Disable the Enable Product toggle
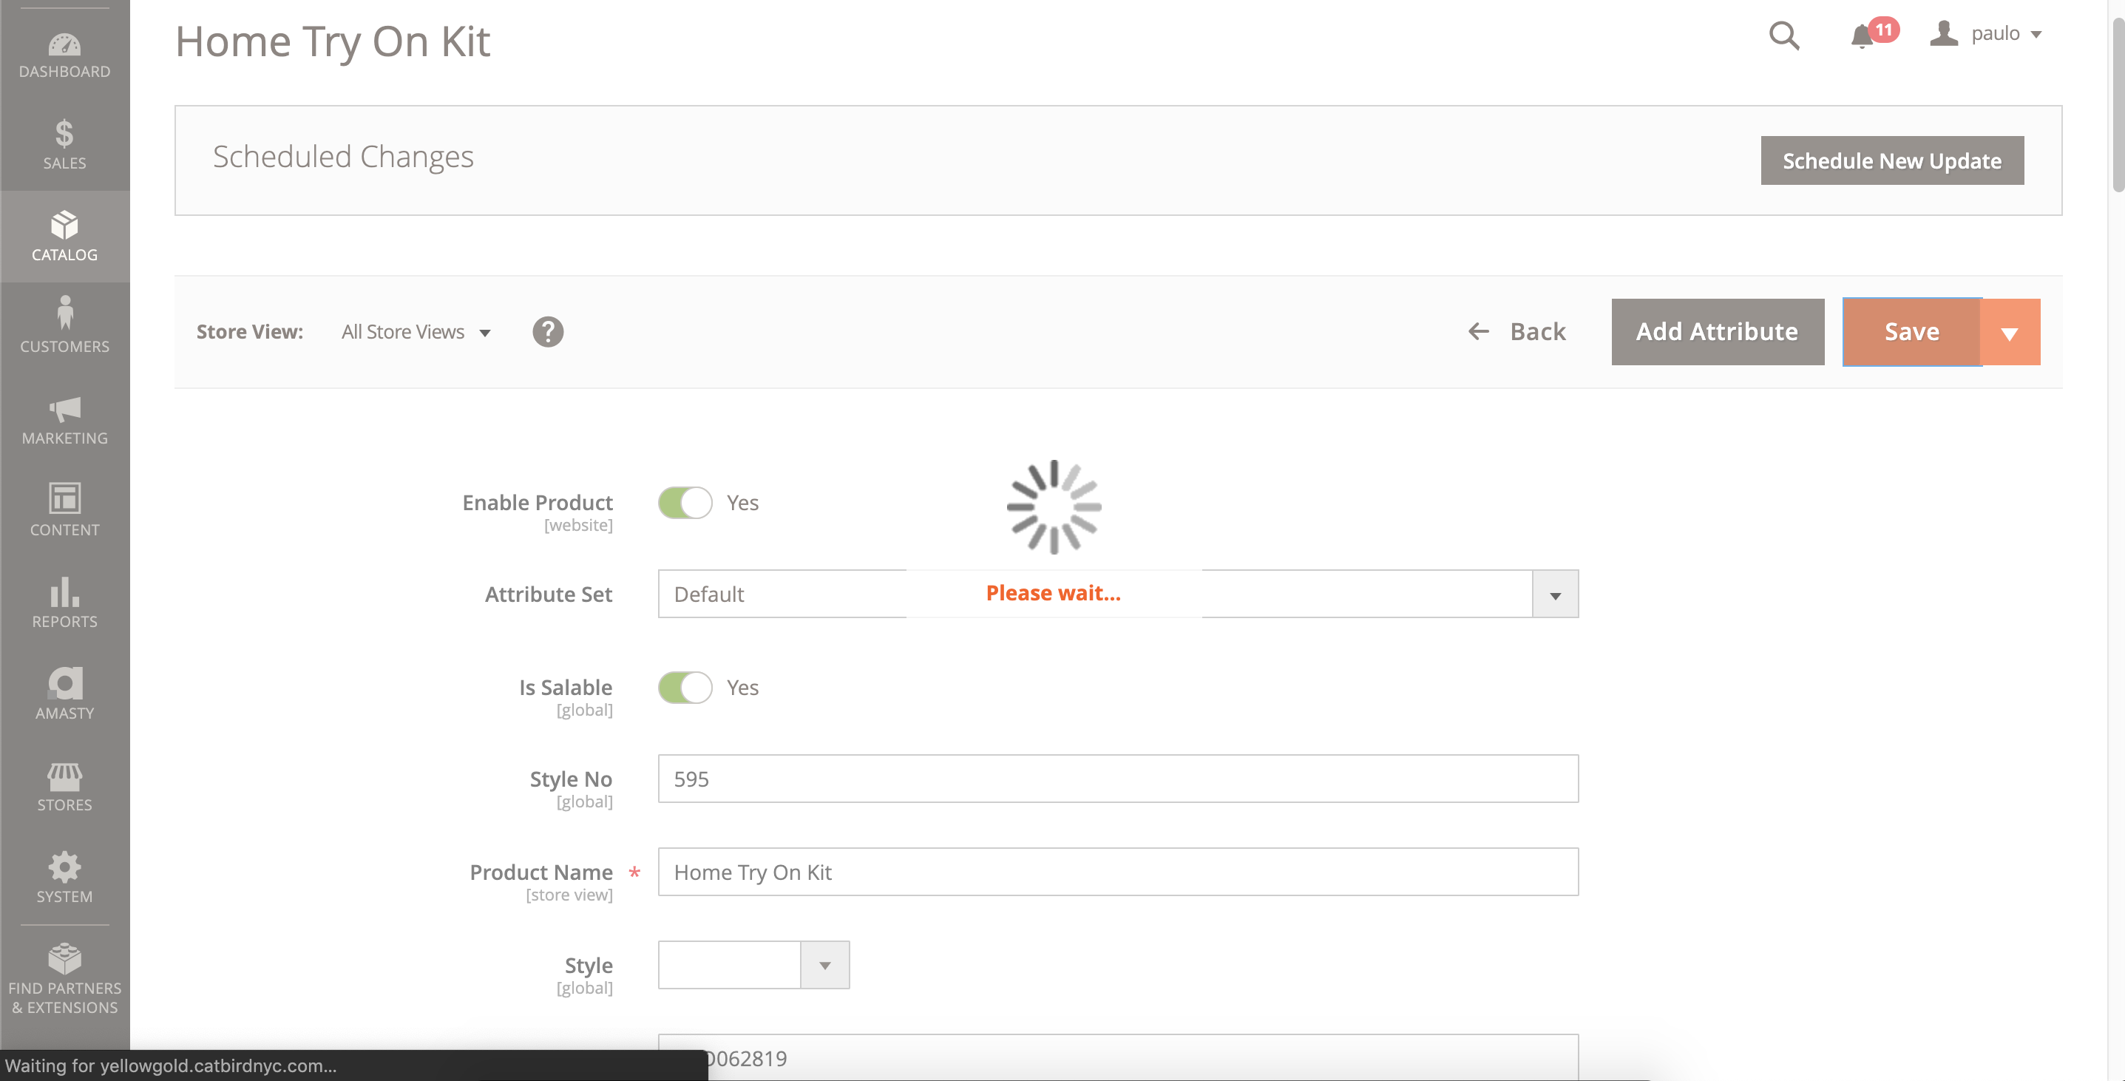This screenshot has width=2125, height=1081. click(x=685, y=503)
